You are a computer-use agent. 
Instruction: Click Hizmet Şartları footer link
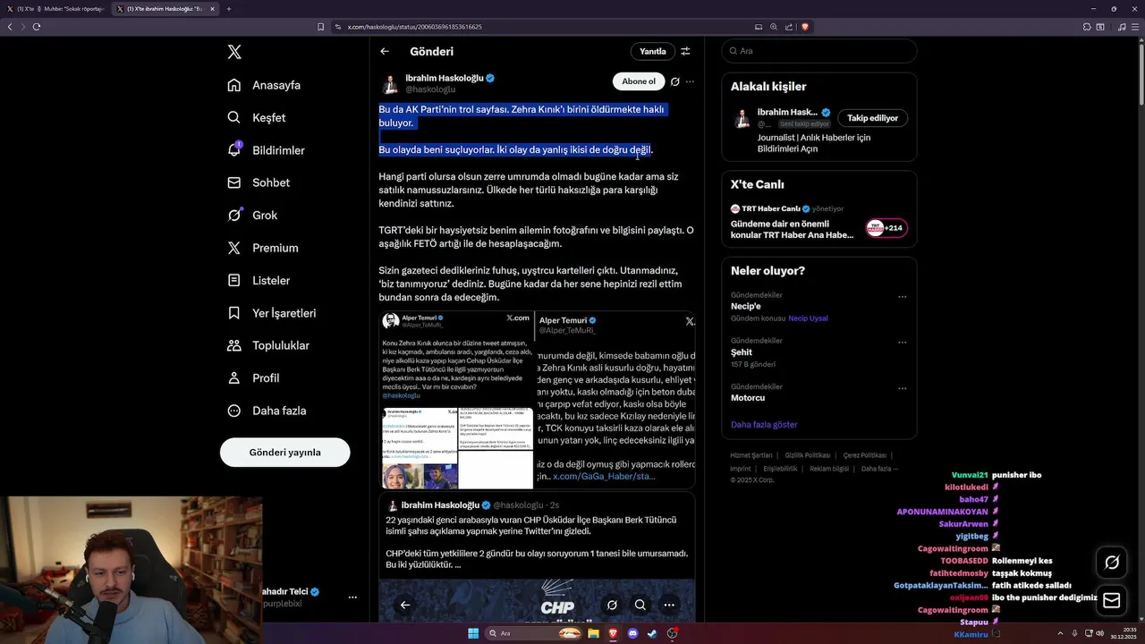pyautogui.click(x=751, y=455)
